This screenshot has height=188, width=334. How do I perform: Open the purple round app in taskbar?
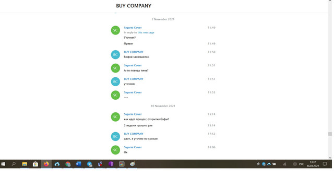pos(111,164)
